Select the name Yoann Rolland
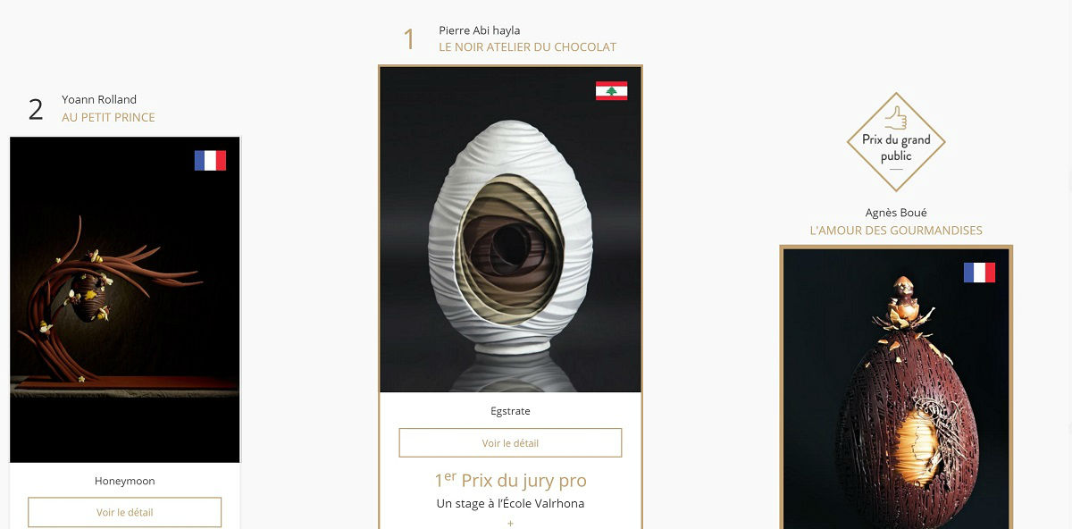The width and height of the screenshot is (1072, 529). pos(99,99)
